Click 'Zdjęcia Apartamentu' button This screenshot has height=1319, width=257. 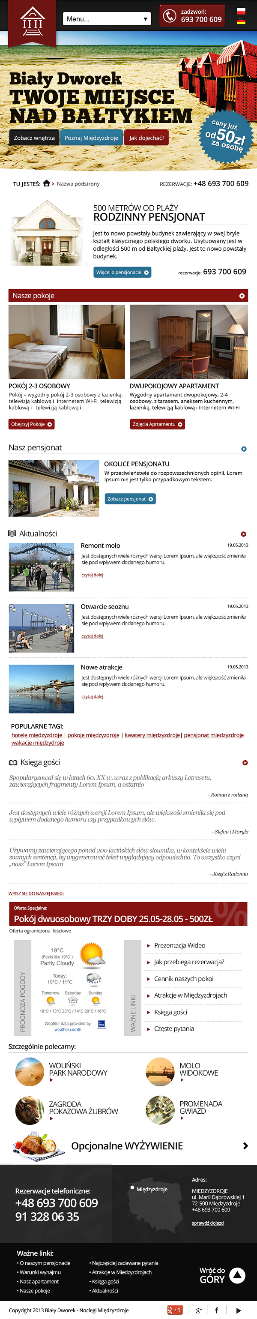[x=157, y=425]
